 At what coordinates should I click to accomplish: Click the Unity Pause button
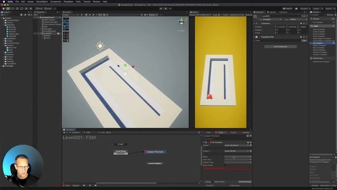point(165,8)
